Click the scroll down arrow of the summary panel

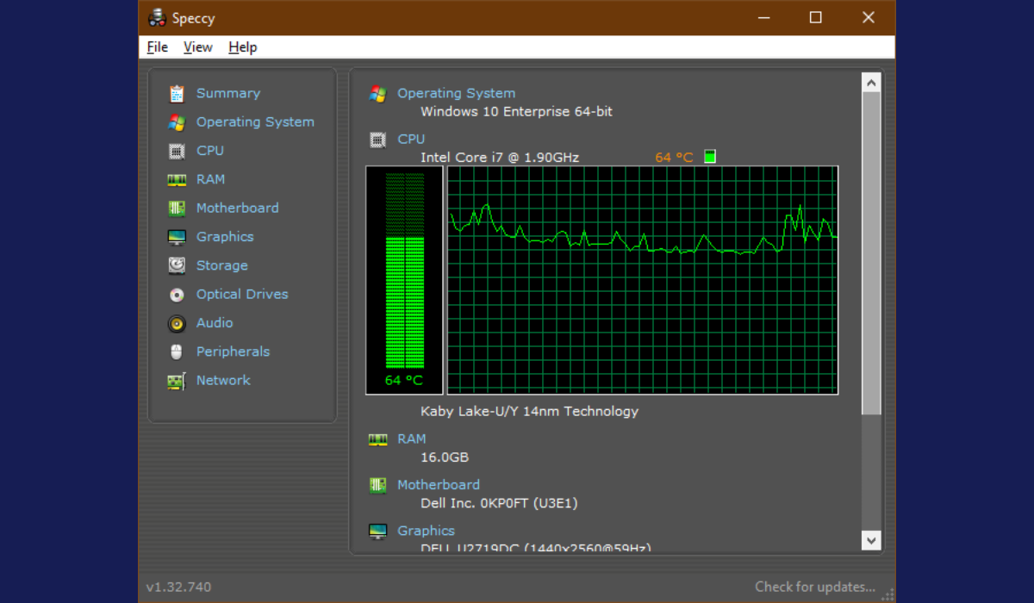click(871, 540)
